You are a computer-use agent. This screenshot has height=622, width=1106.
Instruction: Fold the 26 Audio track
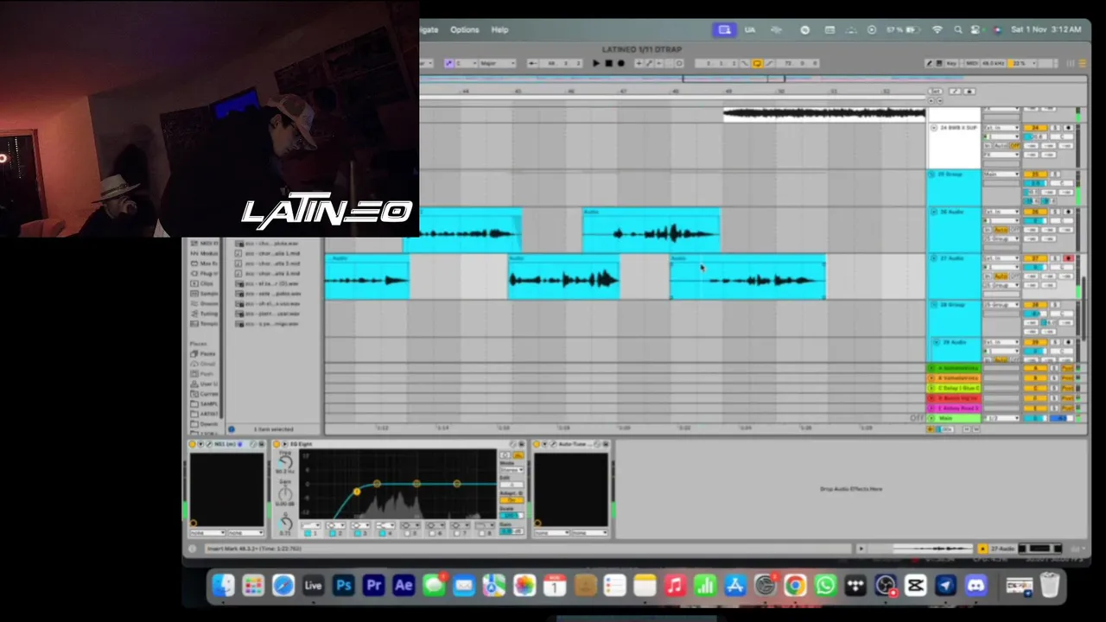pos(933,212)
